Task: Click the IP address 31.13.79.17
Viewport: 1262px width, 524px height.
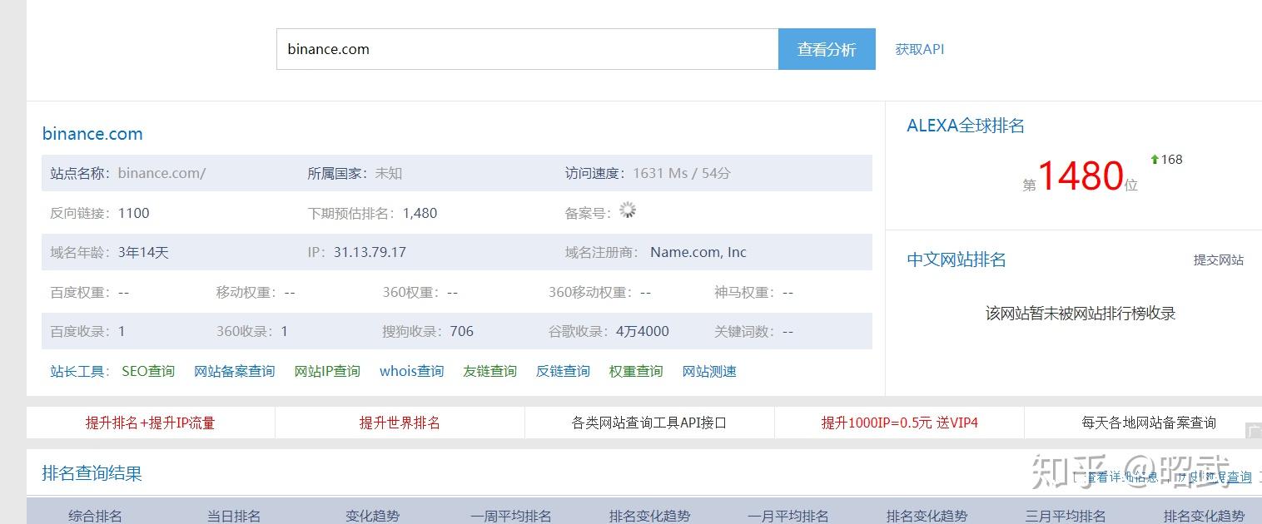Action: [370, 252]
